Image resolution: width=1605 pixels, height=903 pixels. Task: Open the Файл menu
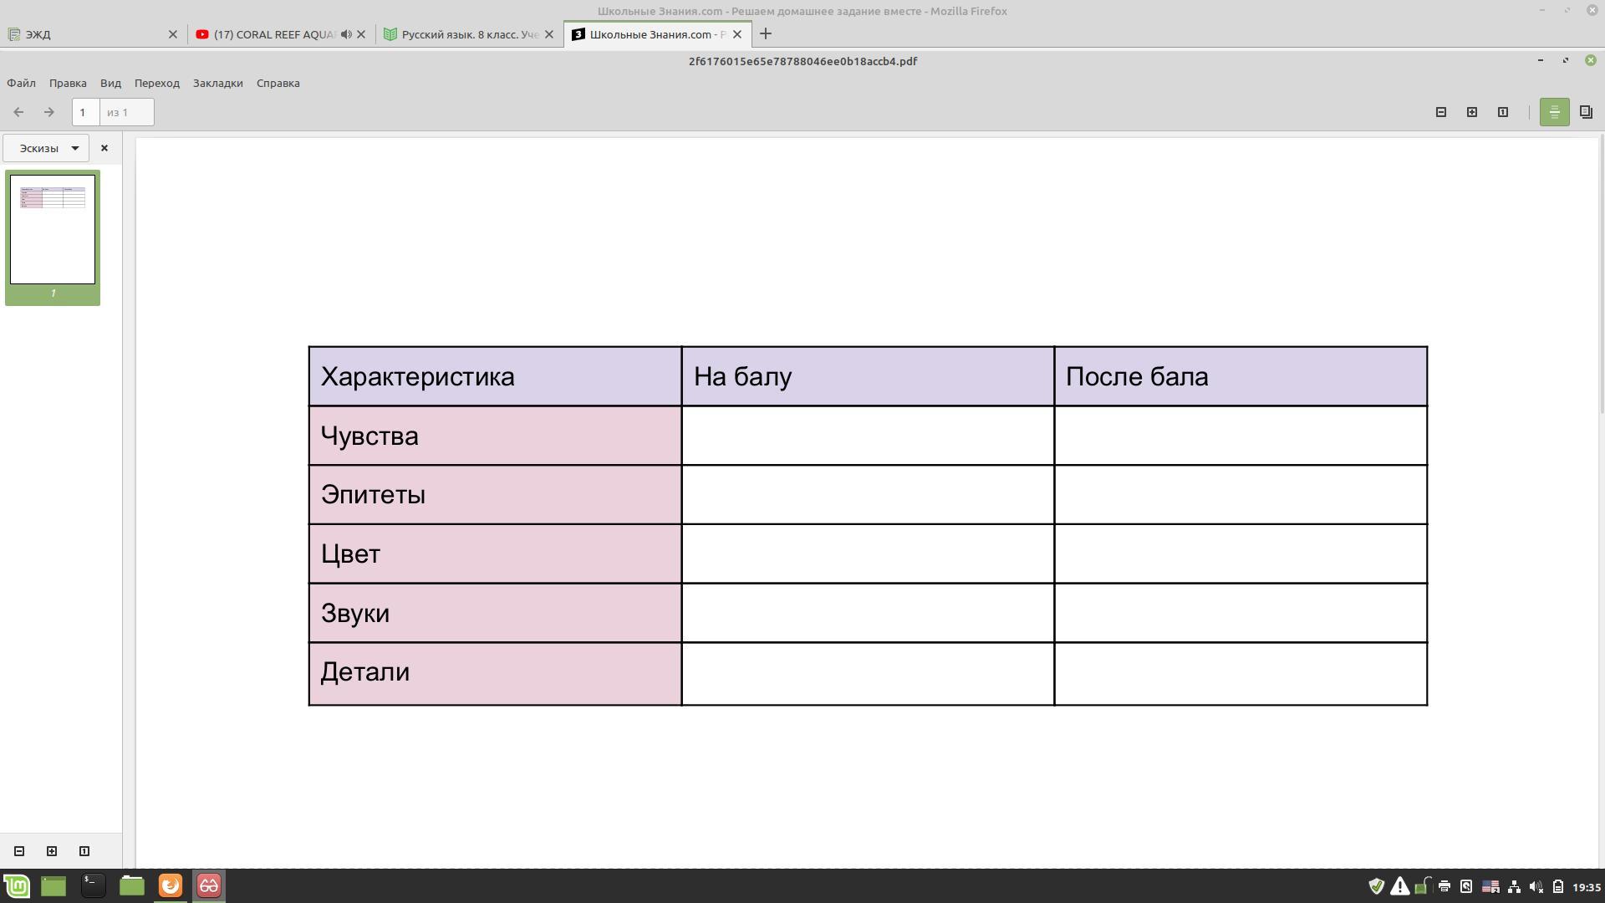tap(21, 83)
